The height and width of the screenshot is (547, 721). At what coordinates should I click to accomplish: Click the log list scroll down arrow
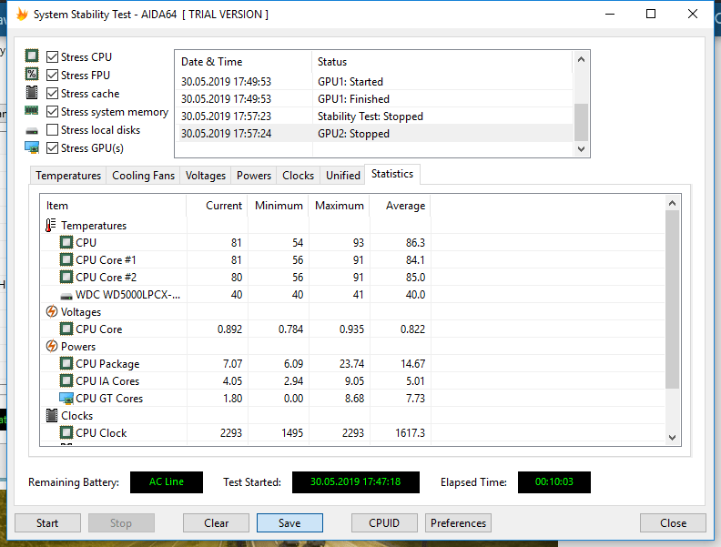click(x=581, y=148)
